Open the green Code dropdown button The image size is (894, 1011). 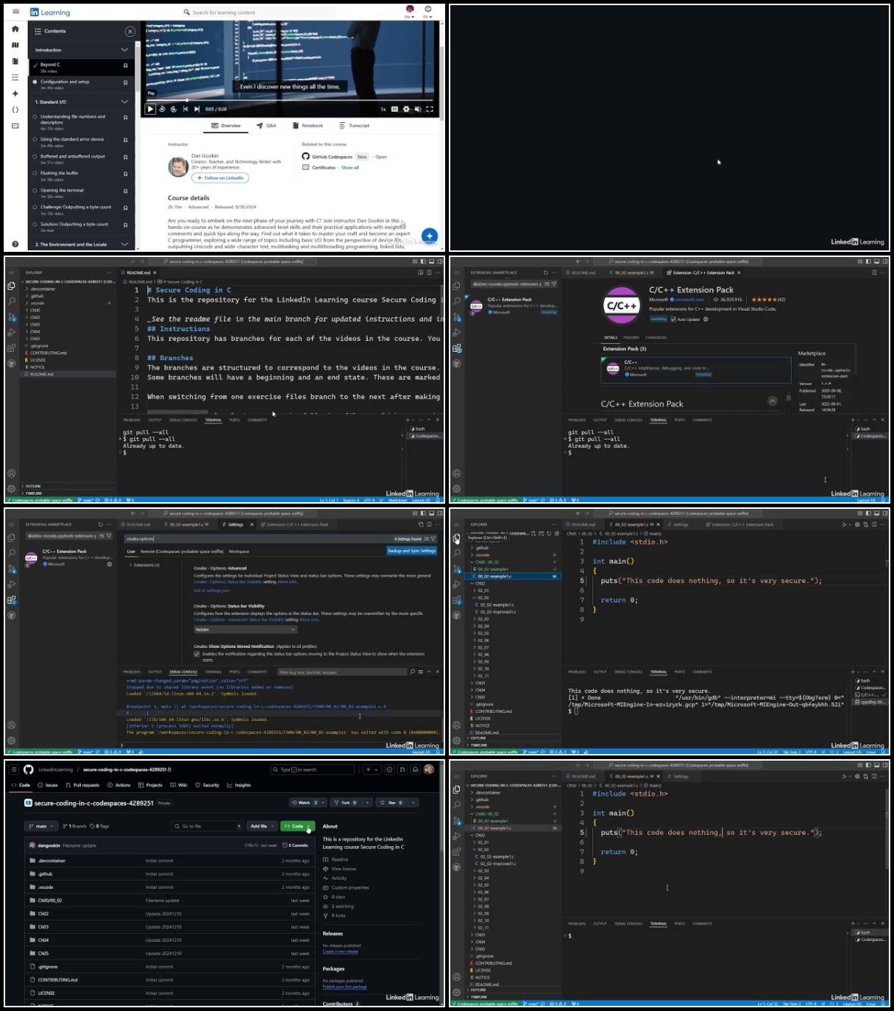tap(297, 826)
